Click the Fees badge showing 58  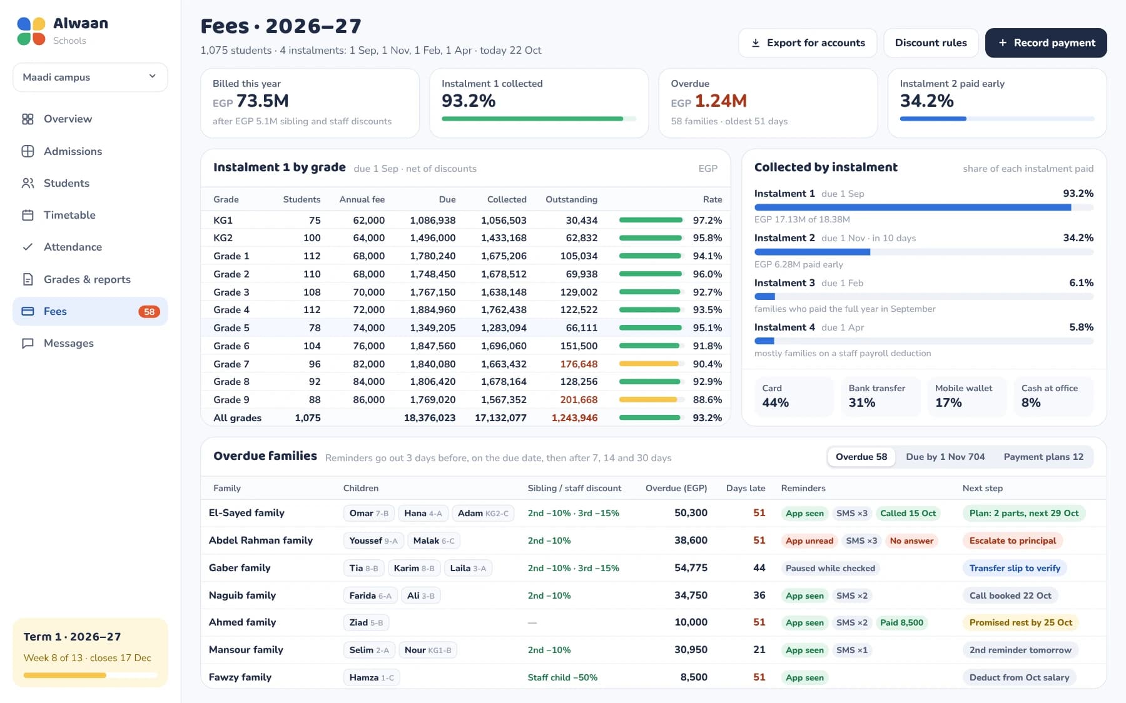(x=149, y=311)
